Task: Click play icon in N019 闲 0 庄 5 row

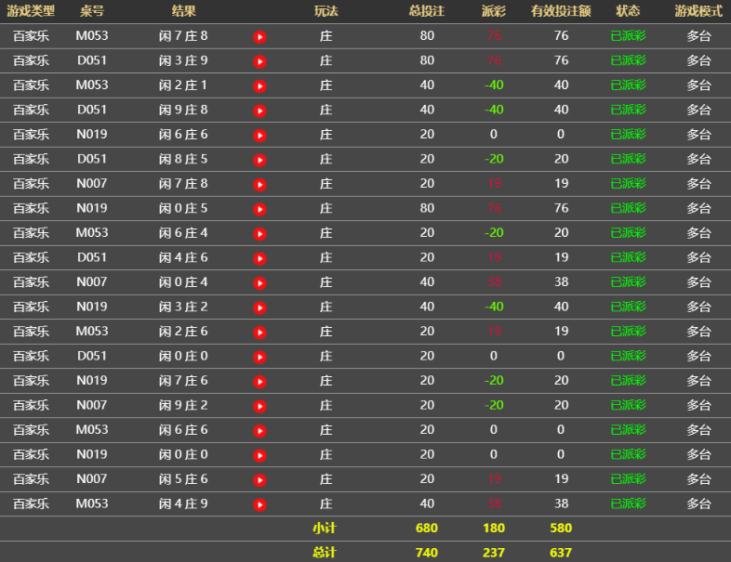Action: 259,209
